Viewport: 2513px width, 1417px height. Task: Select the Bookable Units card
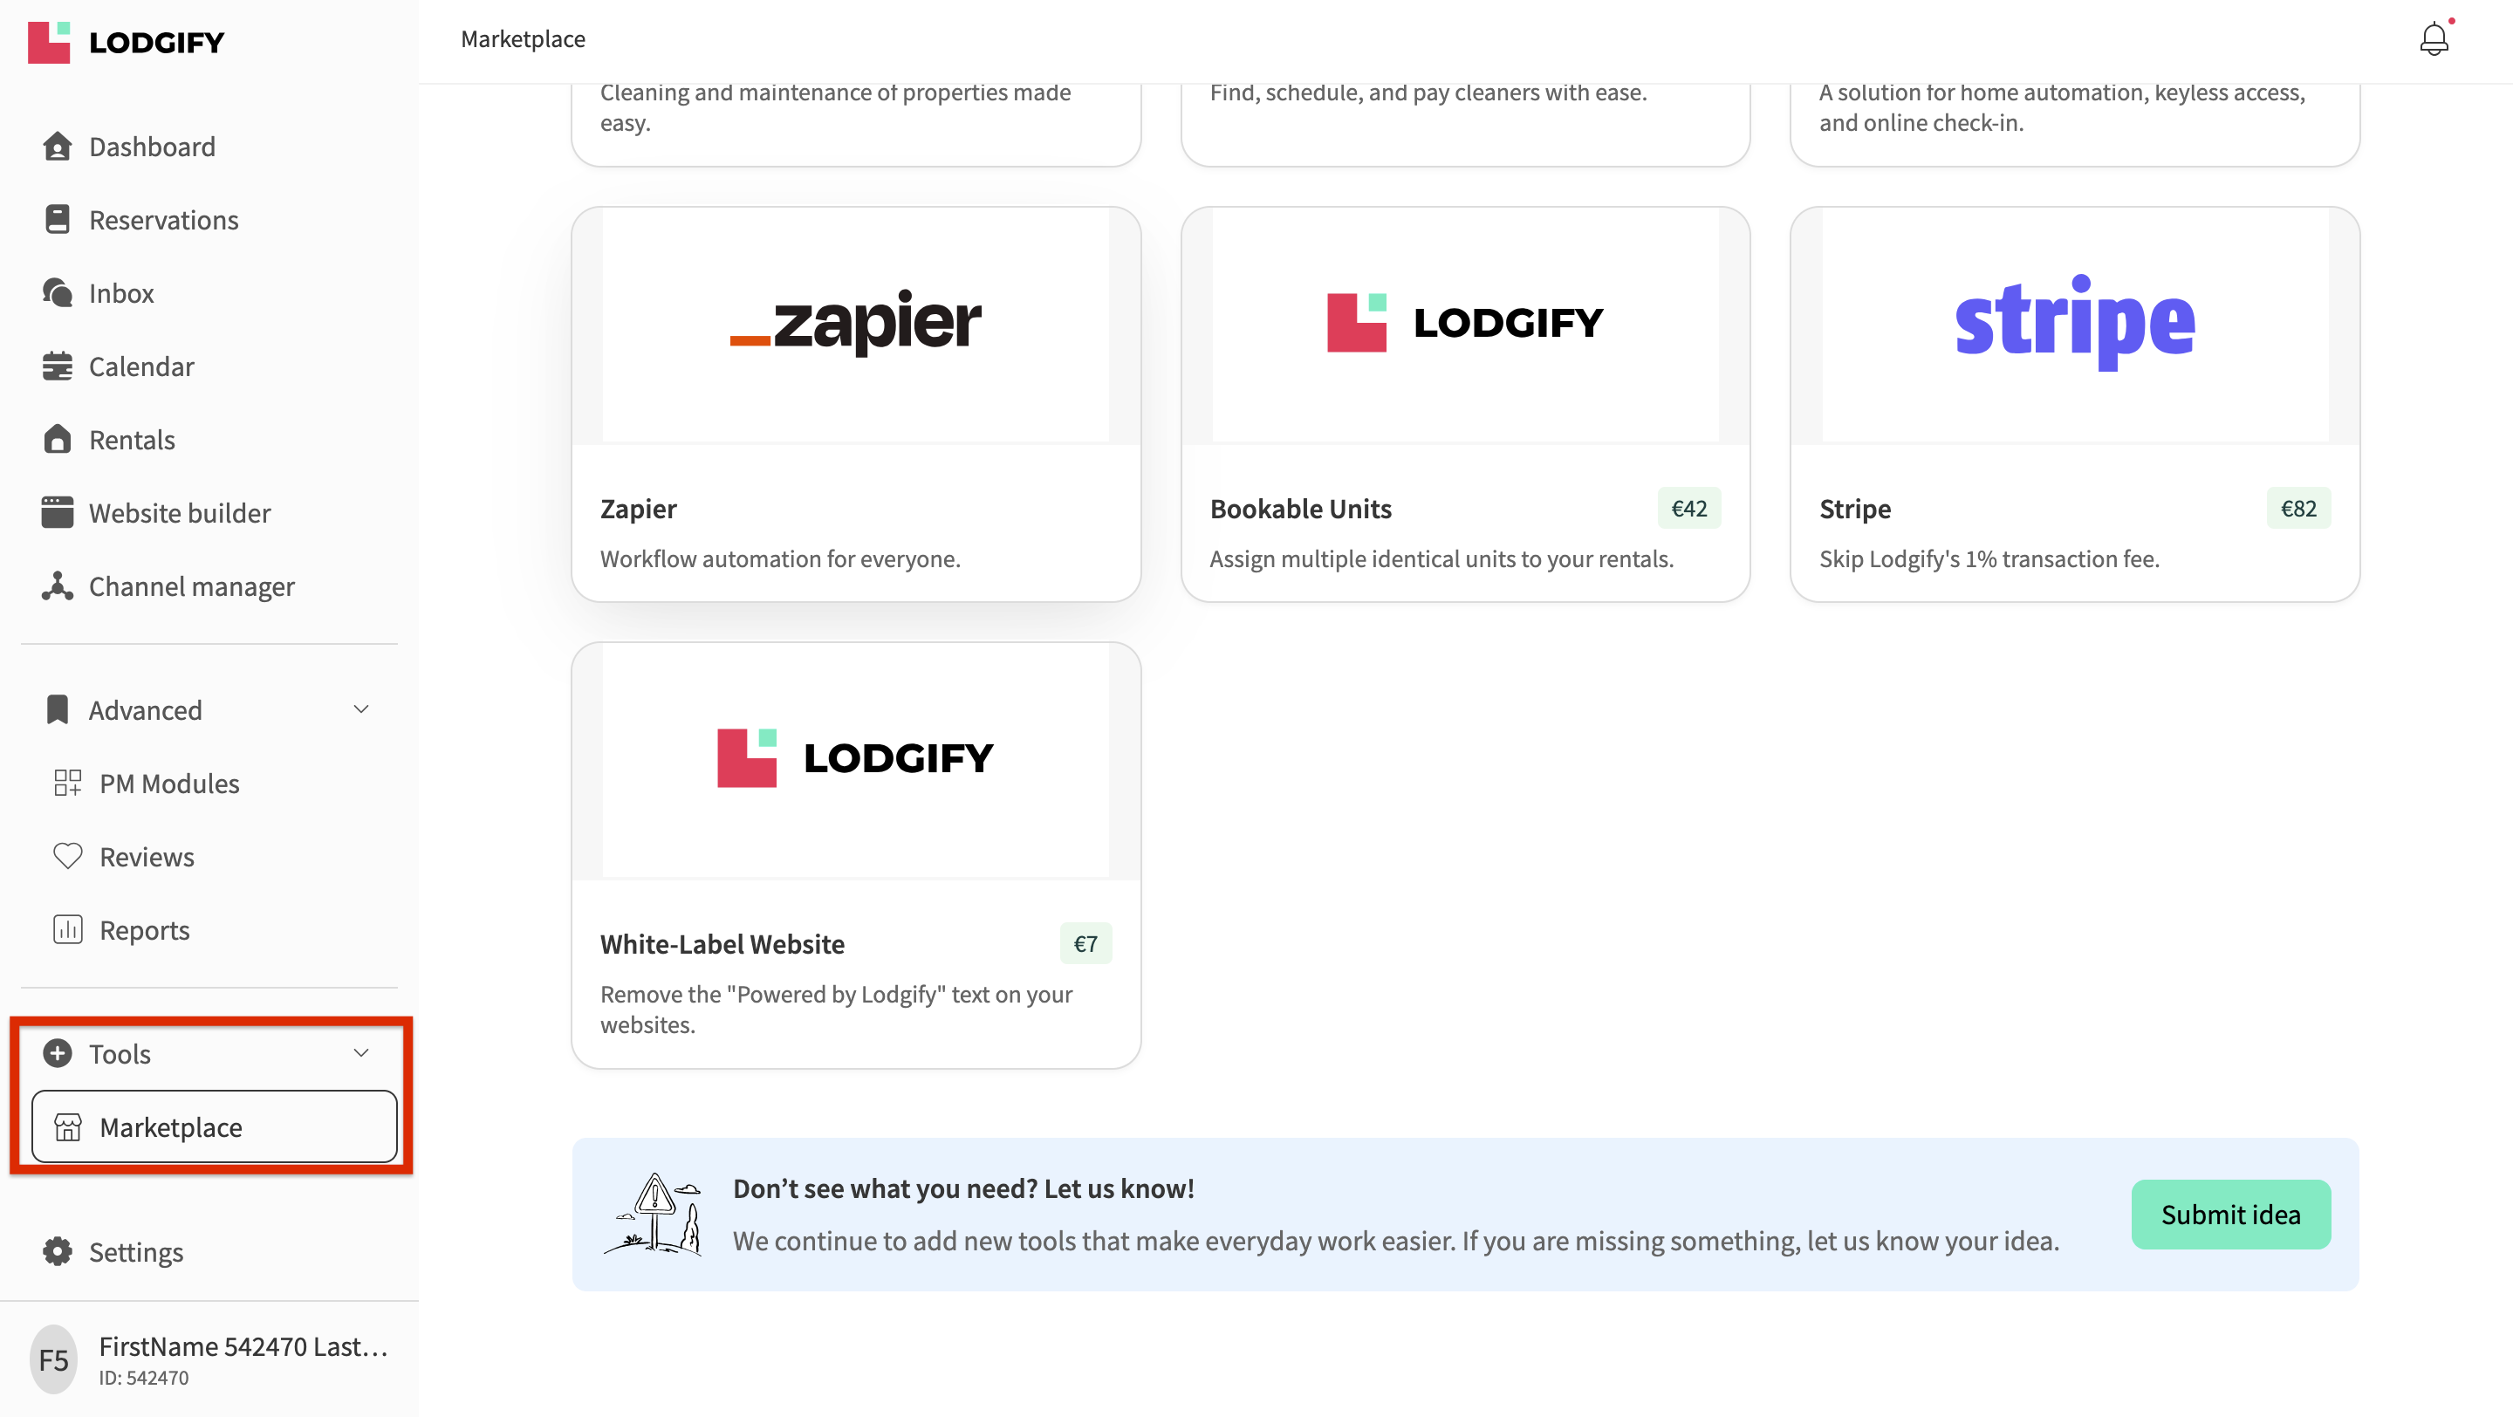[x=1464, y=405]
